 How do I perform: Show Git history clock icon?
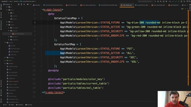tap(181, 1)
